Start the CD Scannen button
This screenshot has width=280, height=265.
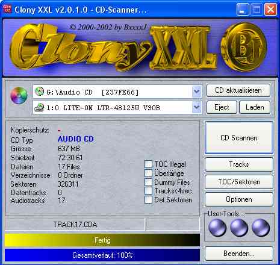(239, 138)
